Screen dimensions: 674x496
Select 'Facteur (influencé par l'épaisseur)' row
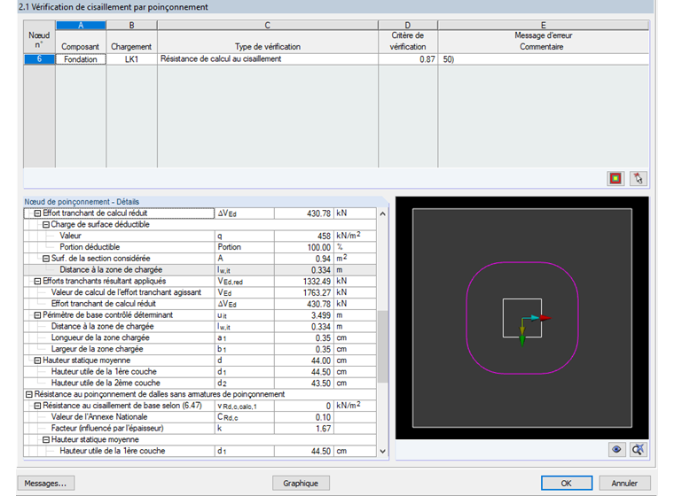coord(200,428)
